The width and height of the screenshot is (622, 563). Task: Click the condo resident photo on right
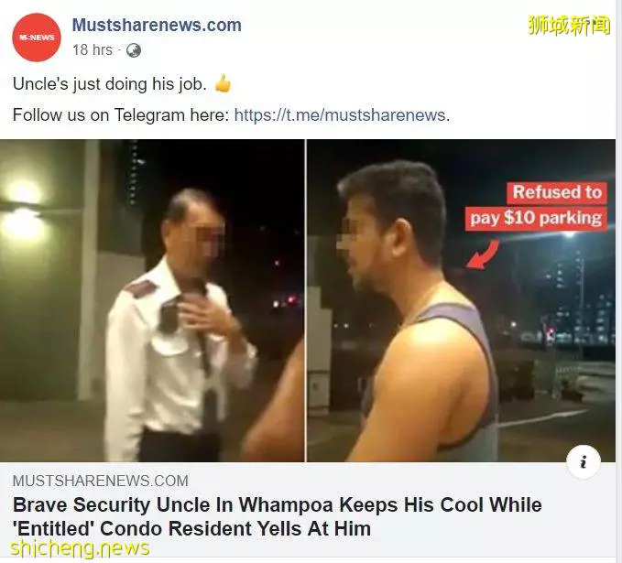click(x=462, y=300)
